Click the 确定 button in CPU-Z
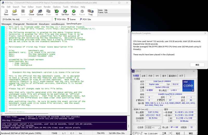This screenshot has height=135, width=208. [x=191, y=133]
